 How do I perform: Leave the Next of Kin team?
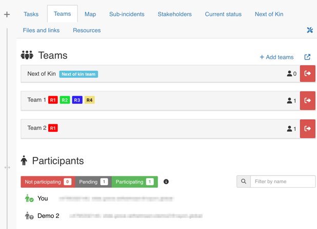point(308,74)
